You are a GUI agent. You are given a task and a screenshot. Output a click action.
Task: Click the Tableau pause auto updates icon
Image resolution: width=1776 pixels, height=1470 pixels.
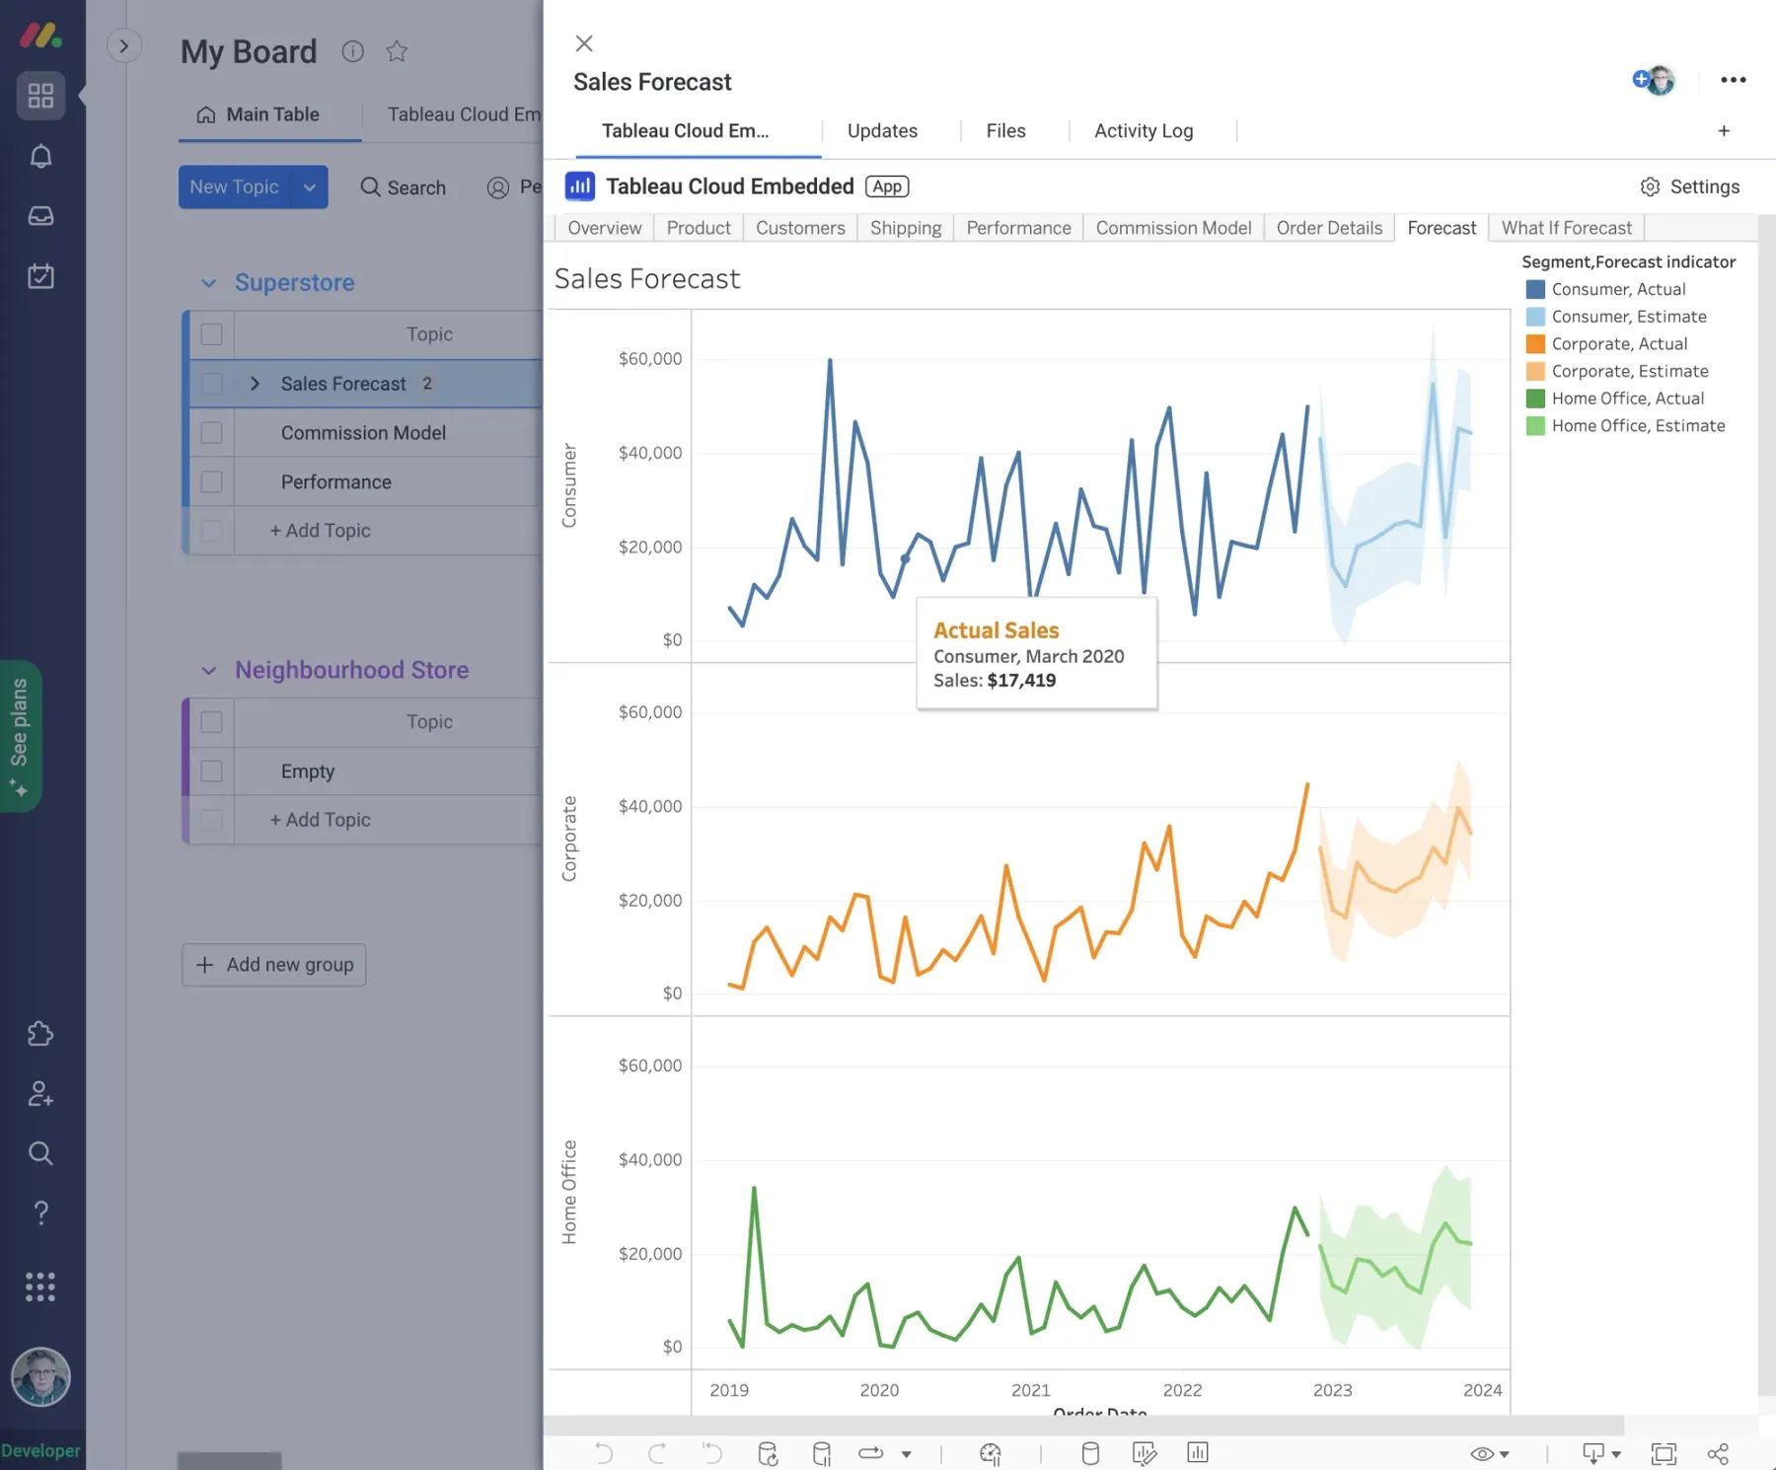821,1453
